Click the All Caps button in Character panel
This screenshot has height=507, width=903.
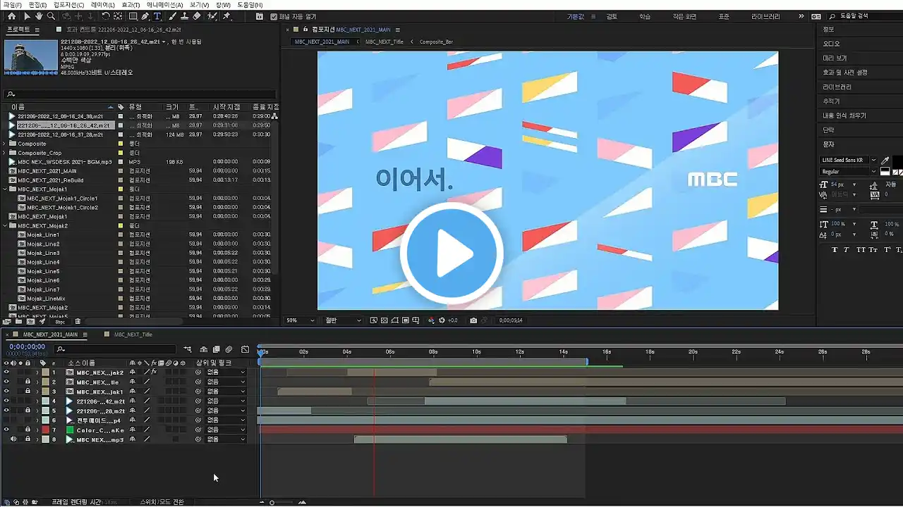click(861, 249)
